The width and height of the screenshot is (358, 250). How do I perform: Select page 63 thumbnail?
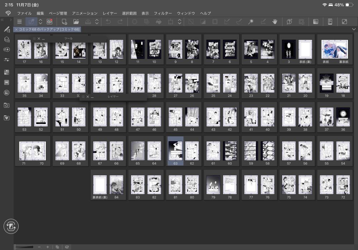pos(175,151)
